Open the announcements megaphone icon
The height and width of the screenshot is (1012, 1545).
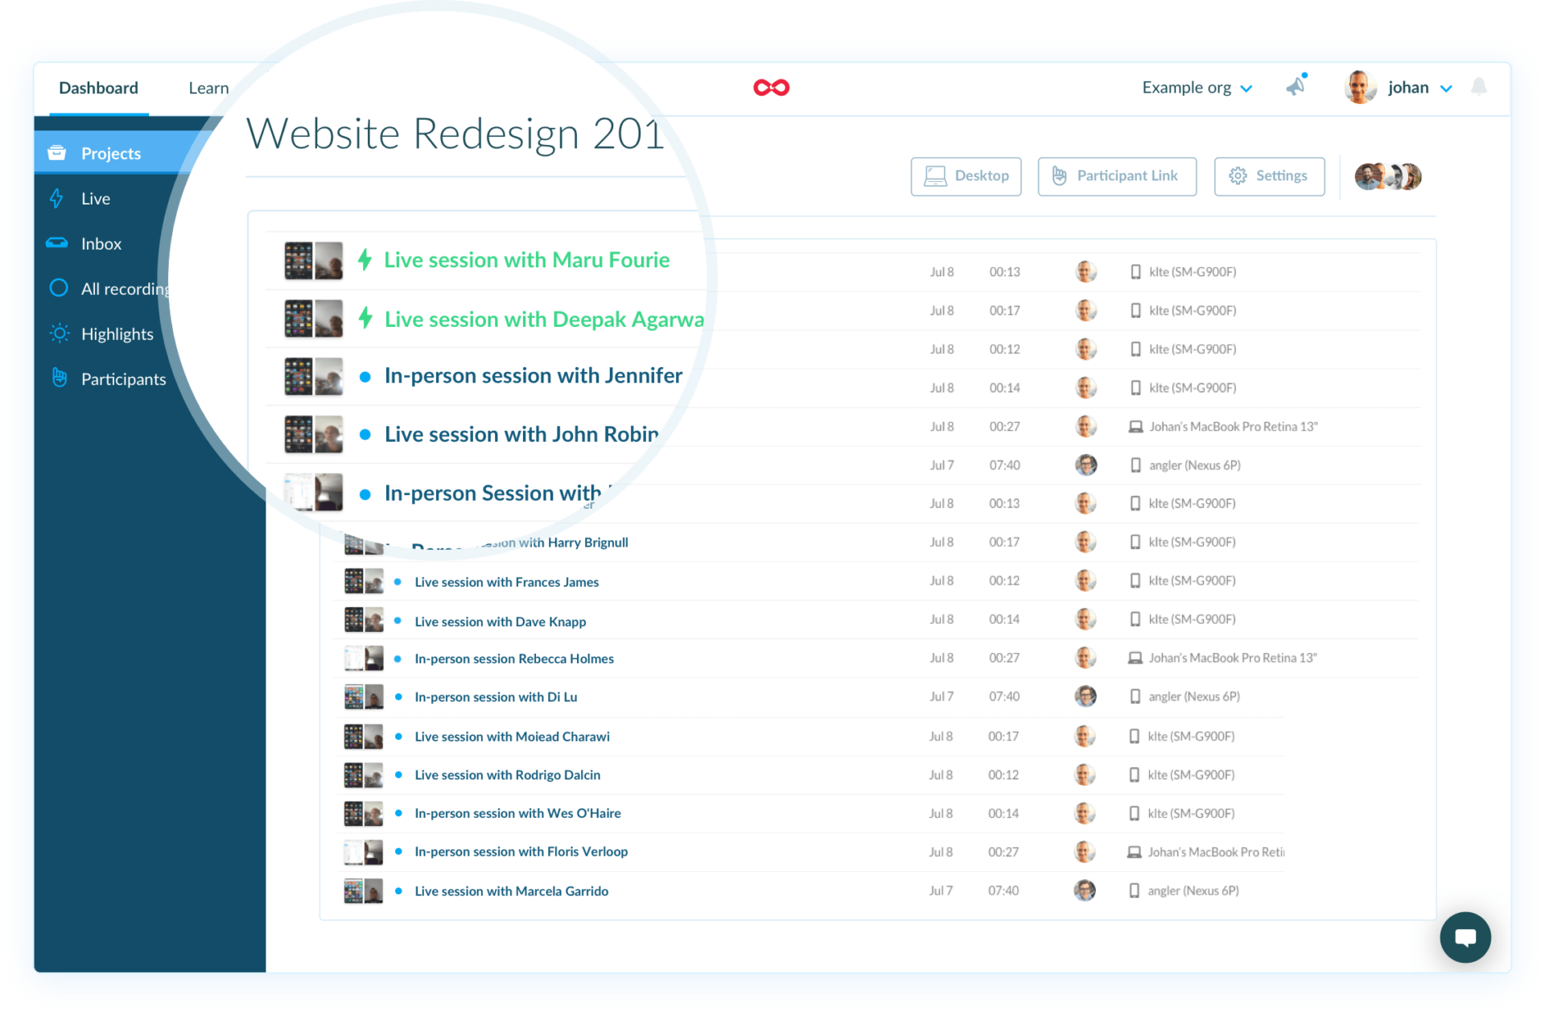click(1296, 86)
